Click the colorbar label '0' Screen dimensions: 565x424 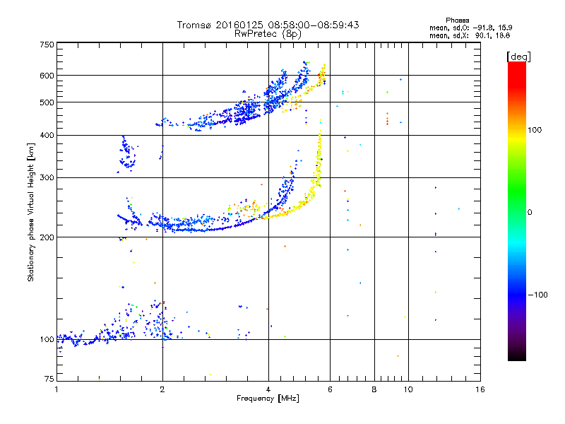530,213
